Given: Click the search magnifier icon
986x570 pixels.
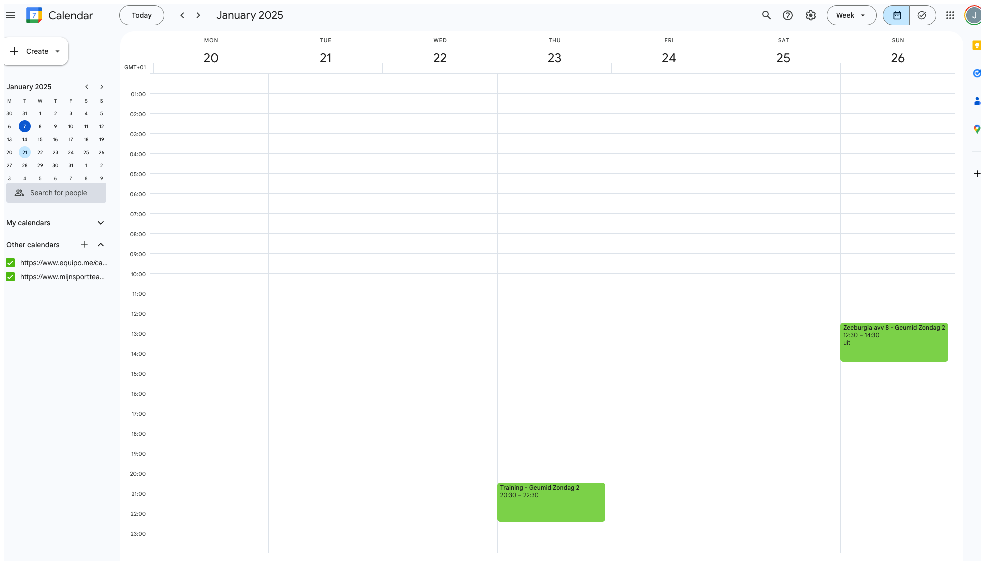Looking at the screenshot, I should pos(766,15).
